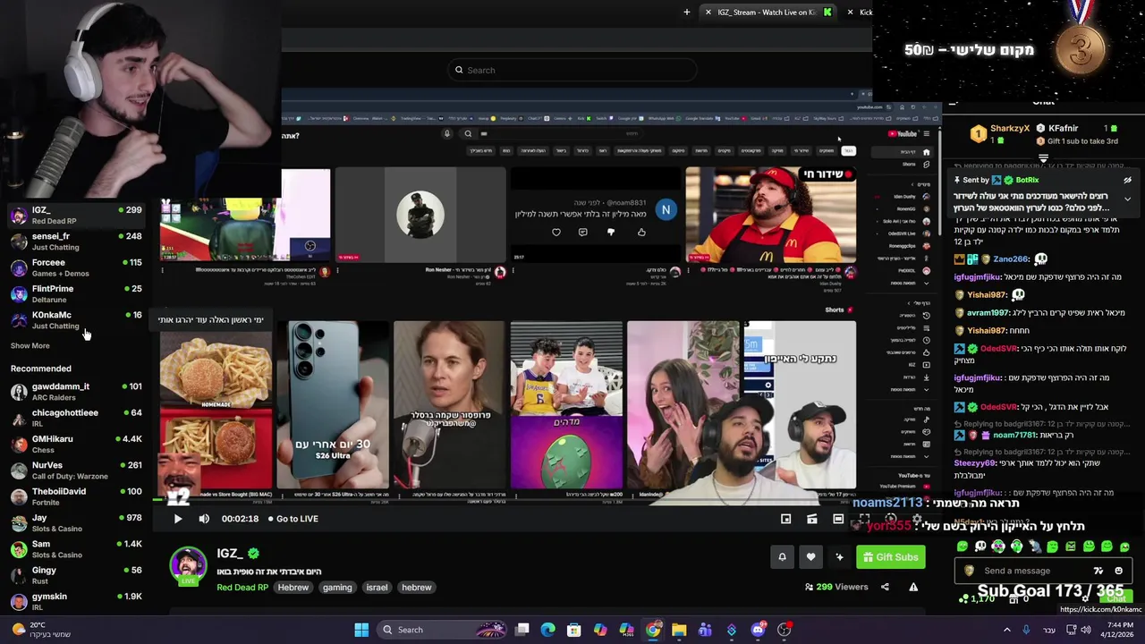Open recommended channel Jay
The height and width of the screenshot is (644, 1145).
click(76, 522)
